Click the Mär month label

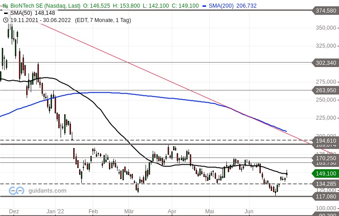click(129, 211)
